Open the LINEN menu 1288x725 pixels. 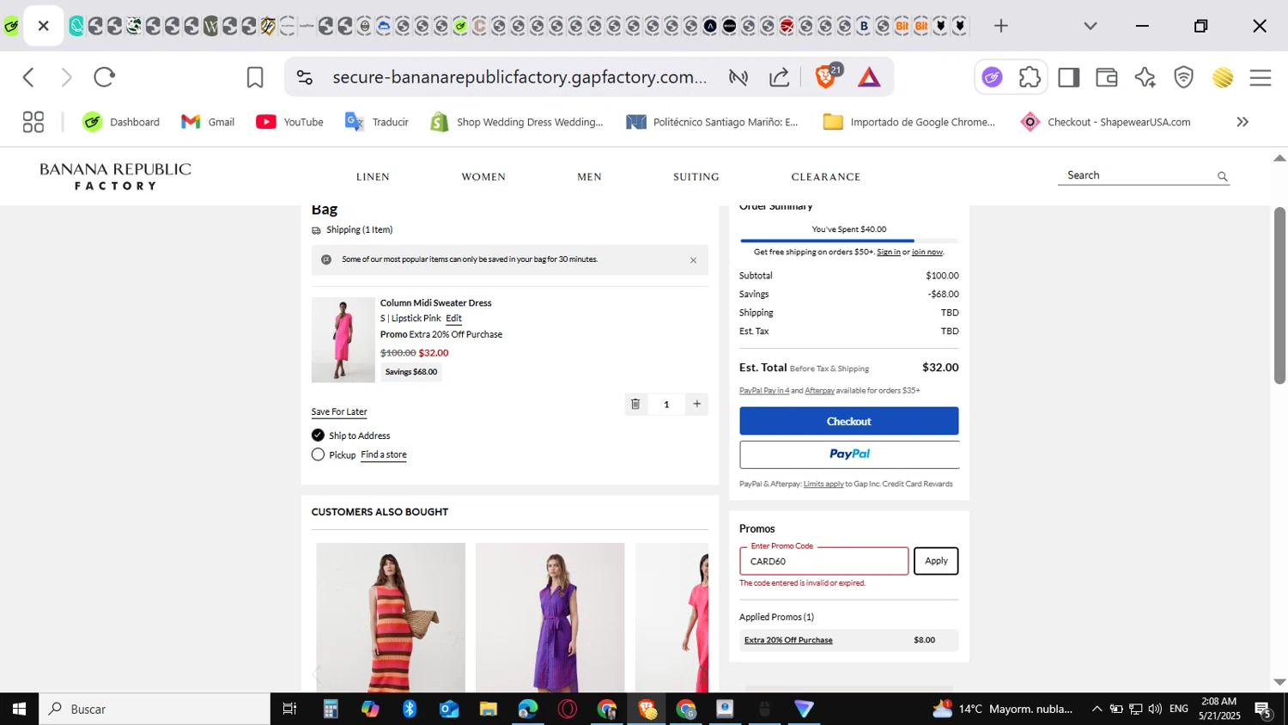click(x=373, y=177)
